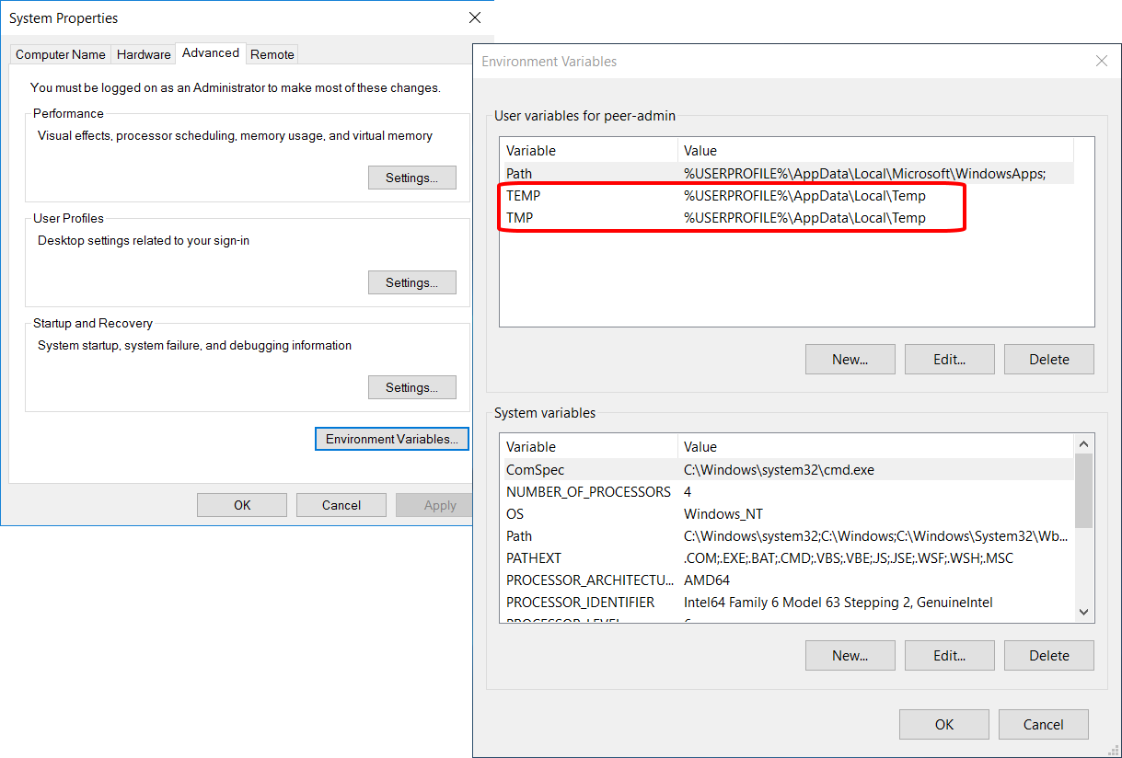Switch to the Remote tab
Screen dimensions: 1122x758
point(272,54)
